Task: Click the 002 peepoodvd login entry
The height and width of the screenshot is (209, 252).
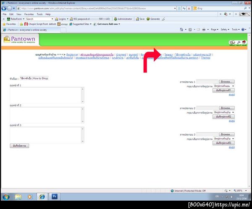Action: 90,19
